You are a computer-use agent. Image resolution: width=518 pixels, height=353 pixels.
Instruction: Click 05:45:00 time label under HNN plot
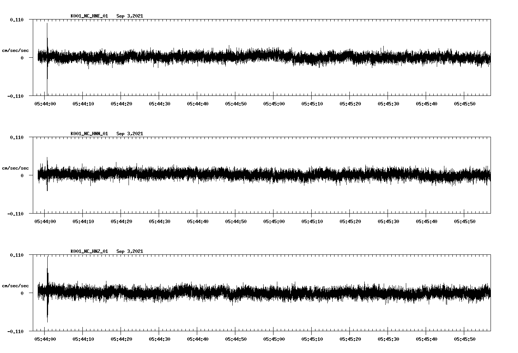[274, 221]
